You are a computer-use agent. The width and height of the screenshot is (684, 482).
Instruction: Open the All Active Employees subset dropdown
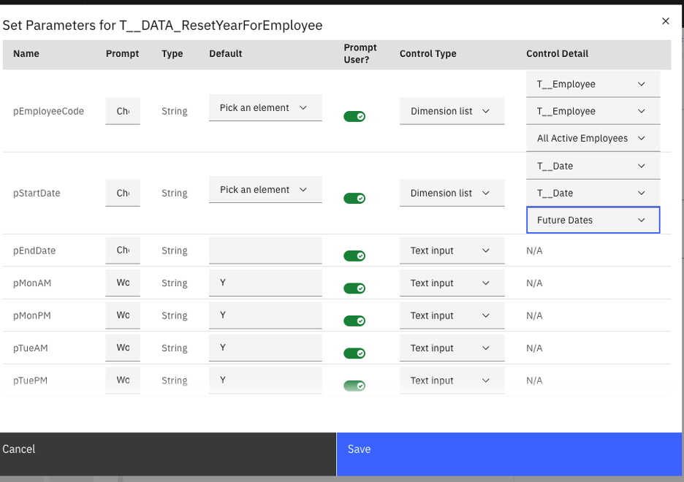(x=593, y=138)
